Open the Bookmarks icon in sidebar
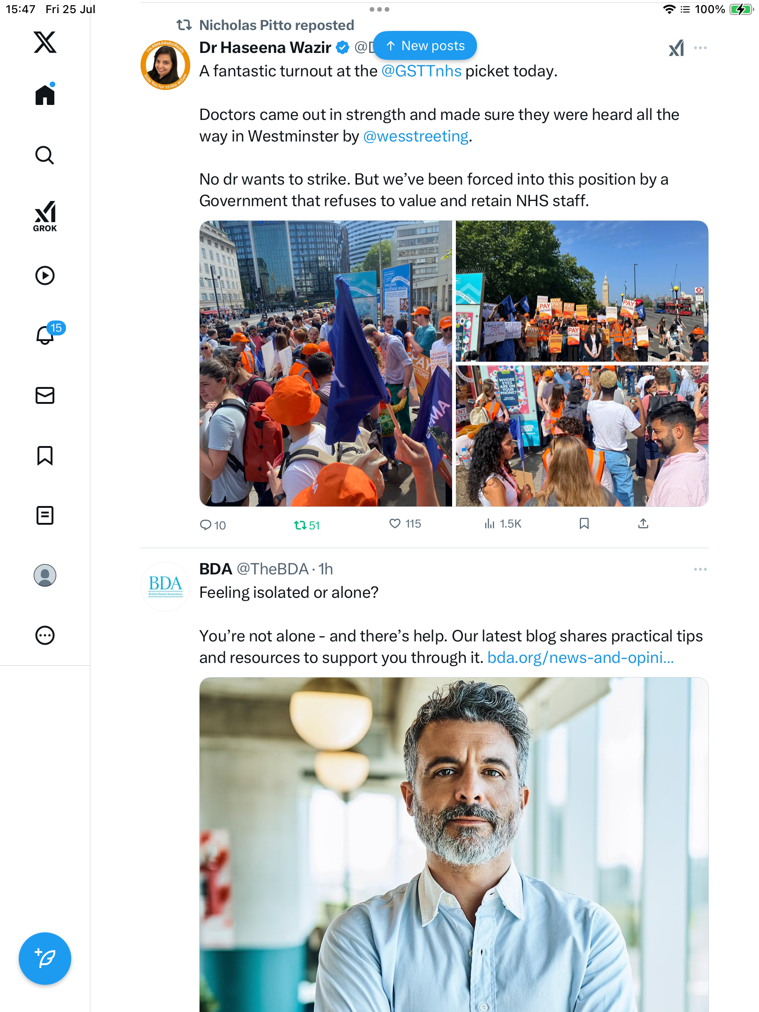759x1012 pixels. point(45,455)
